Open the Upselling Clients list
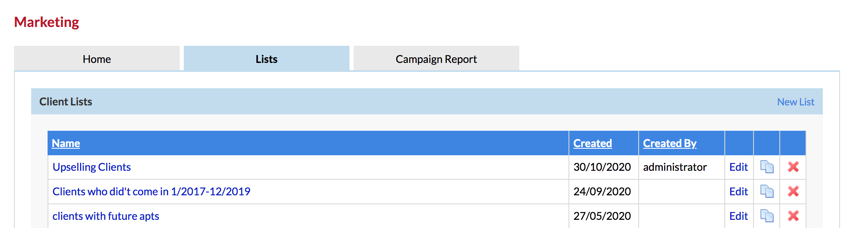Image resolution: width=854 pixels, height=228 pixels. click(x=91, y=167)
